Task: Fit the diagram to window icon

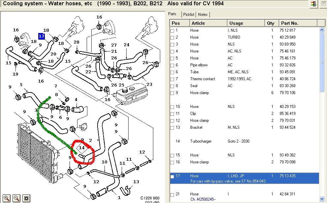Action: click(x=26, y=198)
